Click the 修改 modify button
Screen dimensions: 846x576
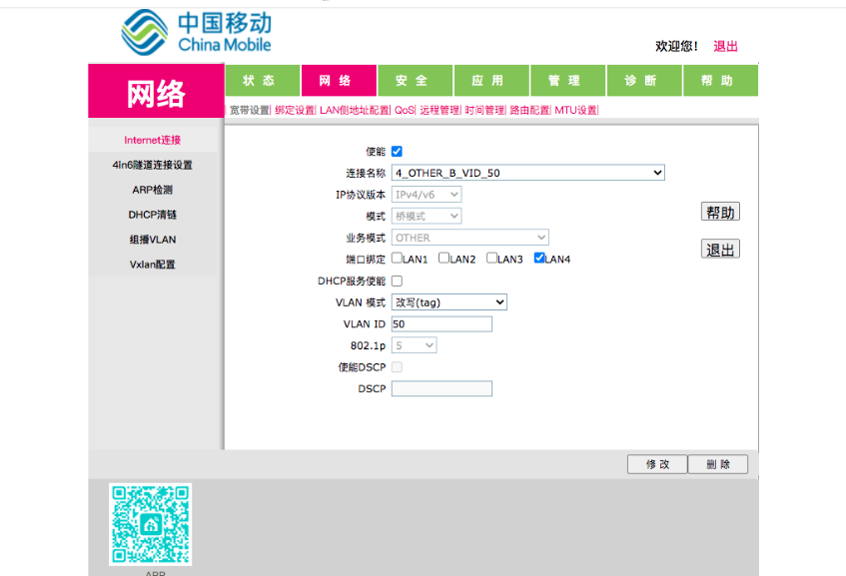pos(657,464)
